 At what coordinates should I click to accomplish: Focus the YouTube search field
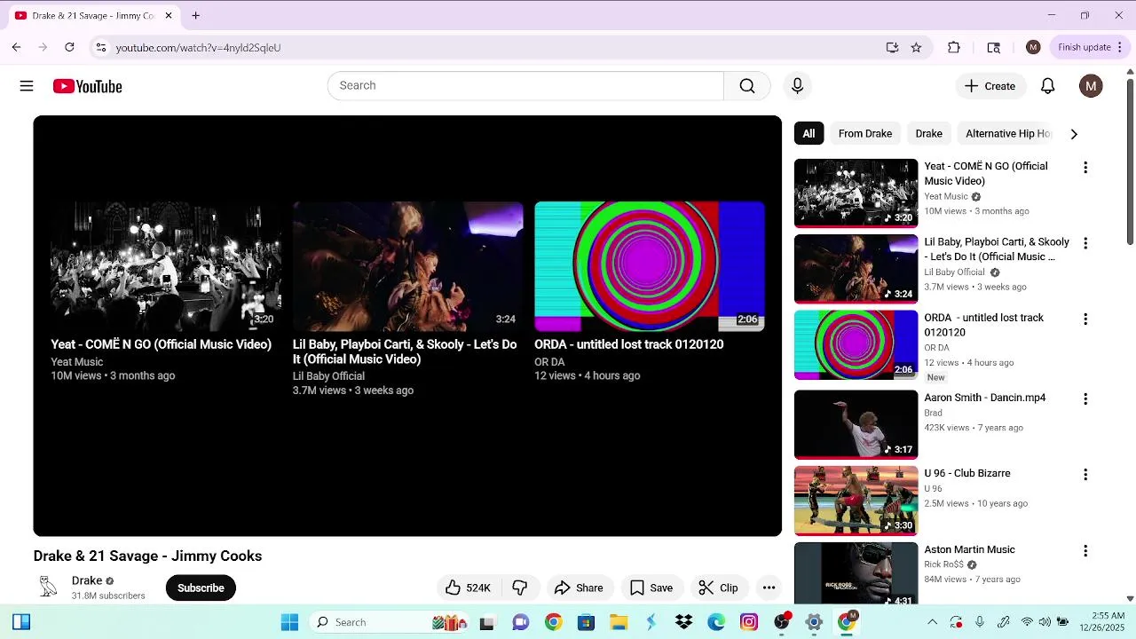click(x=525, y=86)
